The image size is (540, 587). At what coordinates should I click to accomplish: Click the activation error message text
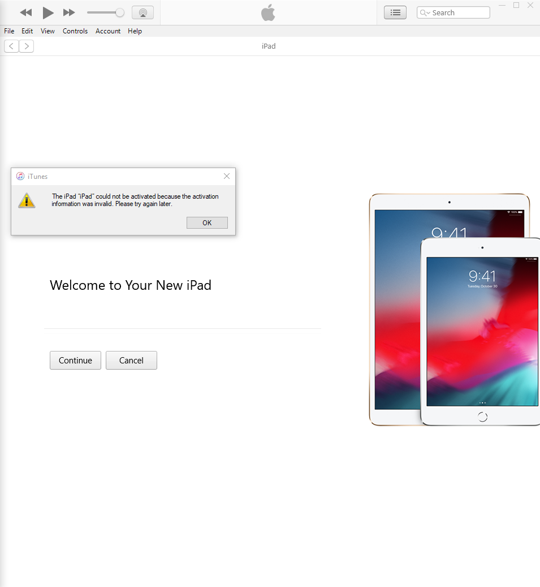point(135,200)
